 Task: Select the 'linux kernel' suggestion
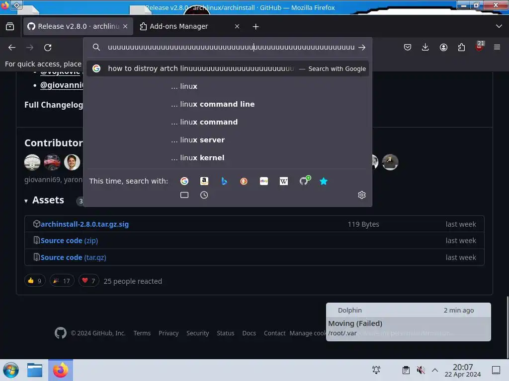pos(227,157)
